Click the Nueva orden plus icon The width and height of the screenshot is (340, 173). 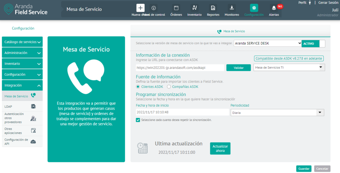140,8
